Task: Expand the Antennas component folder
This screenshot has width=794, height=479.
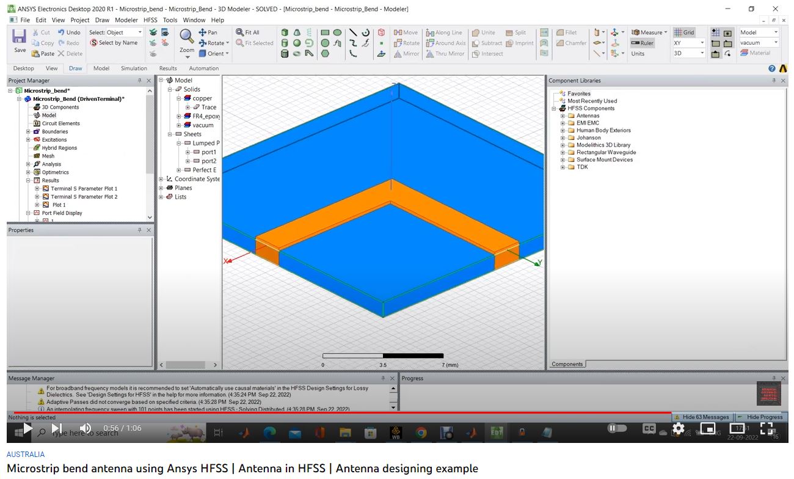Action: click(x=563, y=115)
